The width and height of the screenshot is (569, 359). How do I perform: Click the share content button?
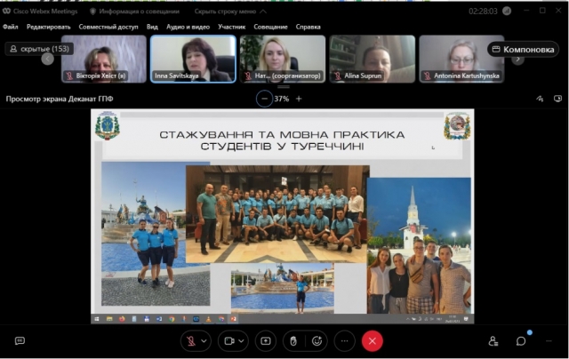pyautogui.click(x=266, y=341)
